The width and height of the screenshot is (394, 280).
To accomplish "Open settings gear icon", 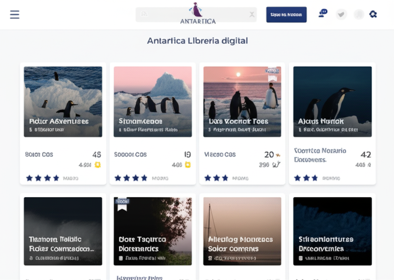I will click(373, 14).
